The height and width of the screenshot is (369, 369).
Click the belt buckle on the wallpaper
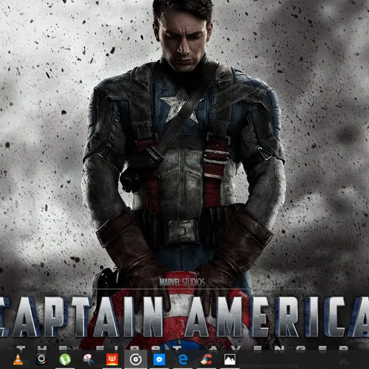[x=182, y=231]
